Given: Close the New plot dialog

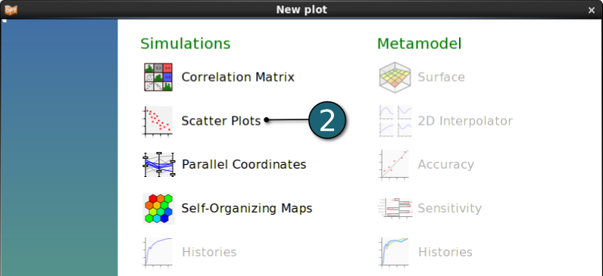Looking at the screenshot, I should click(x=592, y=11).
